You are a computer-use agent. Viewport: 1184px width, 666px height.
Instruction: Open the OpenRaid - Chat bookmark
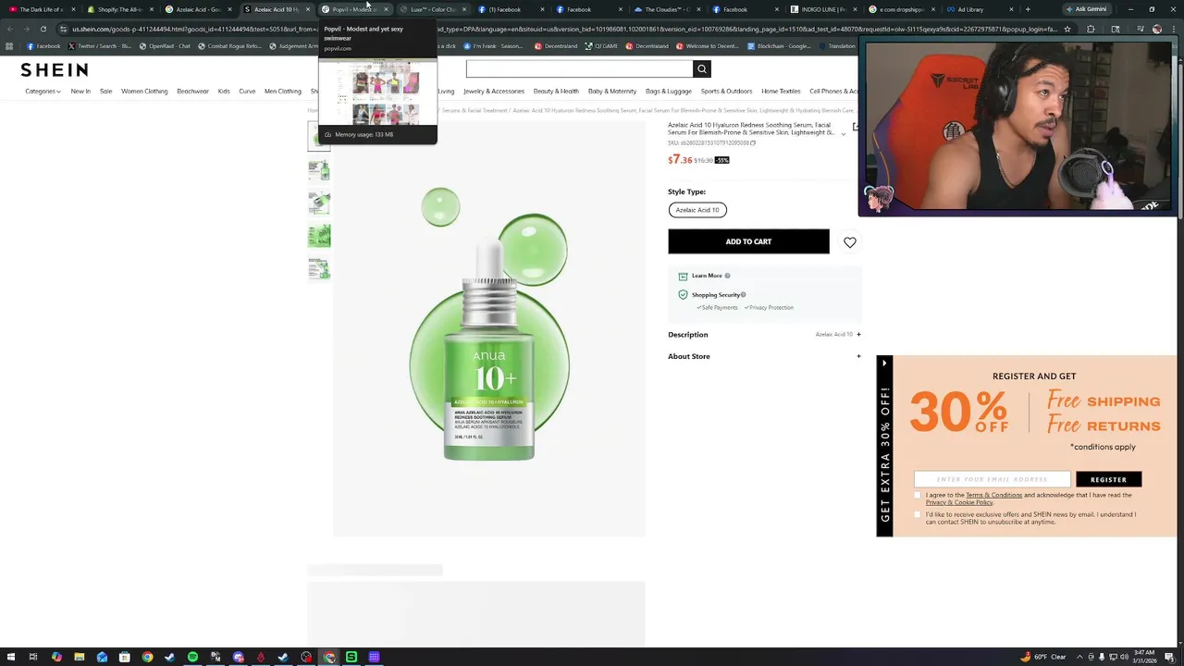tap(165, 46)
